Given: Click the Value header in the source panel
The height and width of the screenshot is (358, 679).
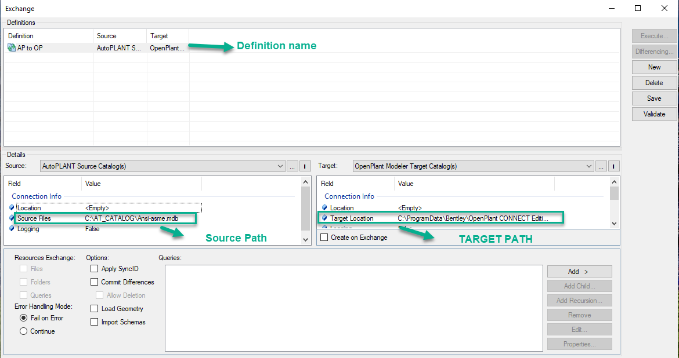Looking at the screenshot, I should point(142,184).
